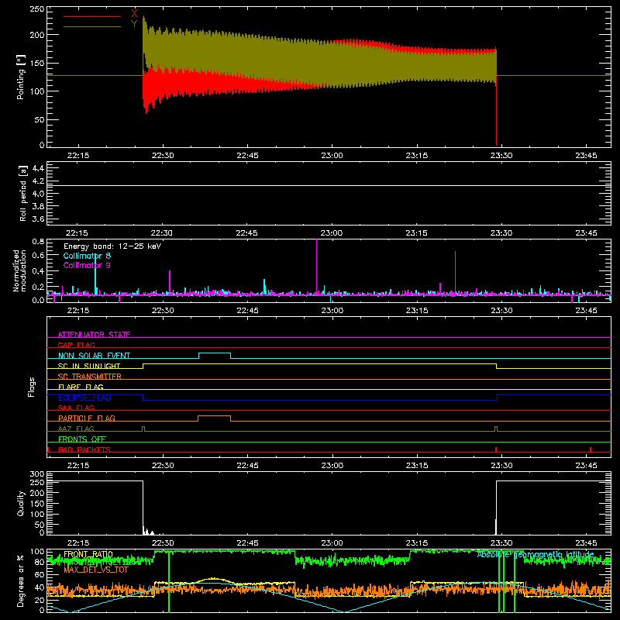Click the 23:30 tick under Quality plot

pos(501,543)
